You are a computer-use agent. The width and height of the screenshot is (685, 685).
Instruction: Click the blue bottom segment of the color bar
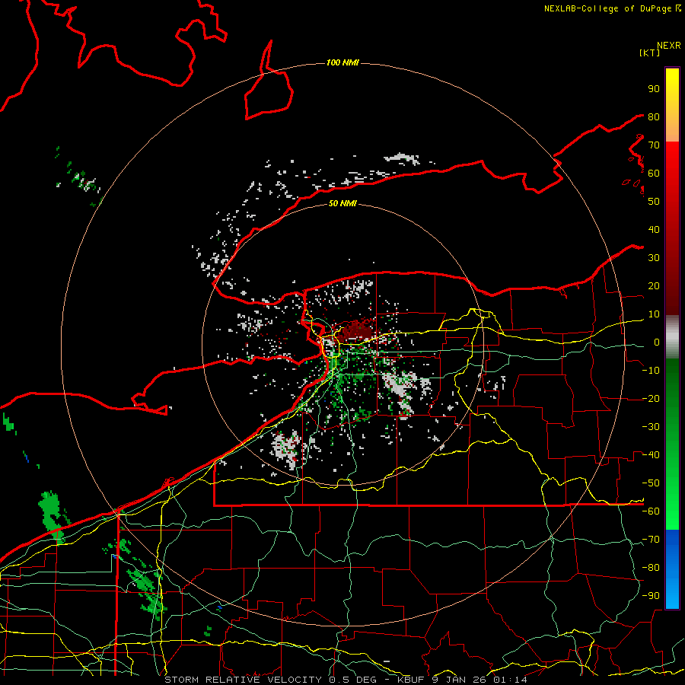[672, 569]
